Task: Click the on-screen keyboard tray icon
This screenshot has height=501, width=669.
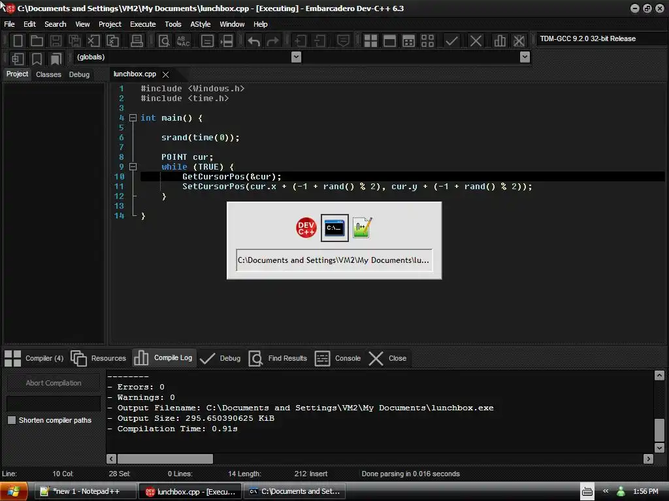Action: [x=587, y=492]
